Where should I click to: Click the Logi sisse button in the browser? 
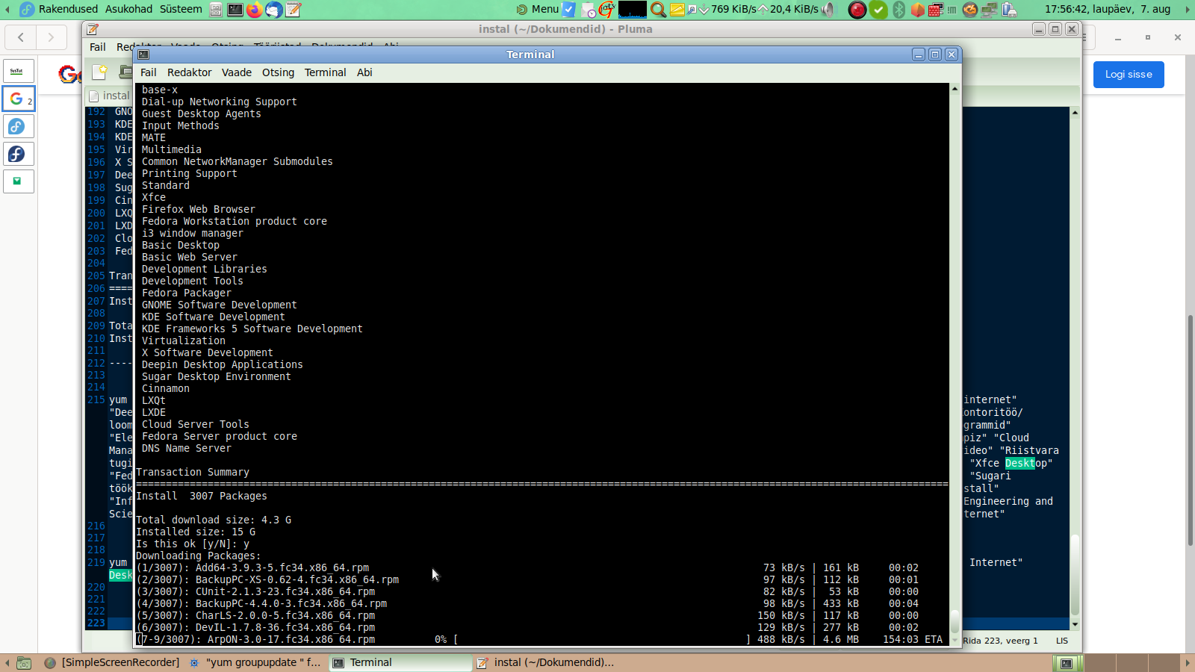click(1129, 75)
